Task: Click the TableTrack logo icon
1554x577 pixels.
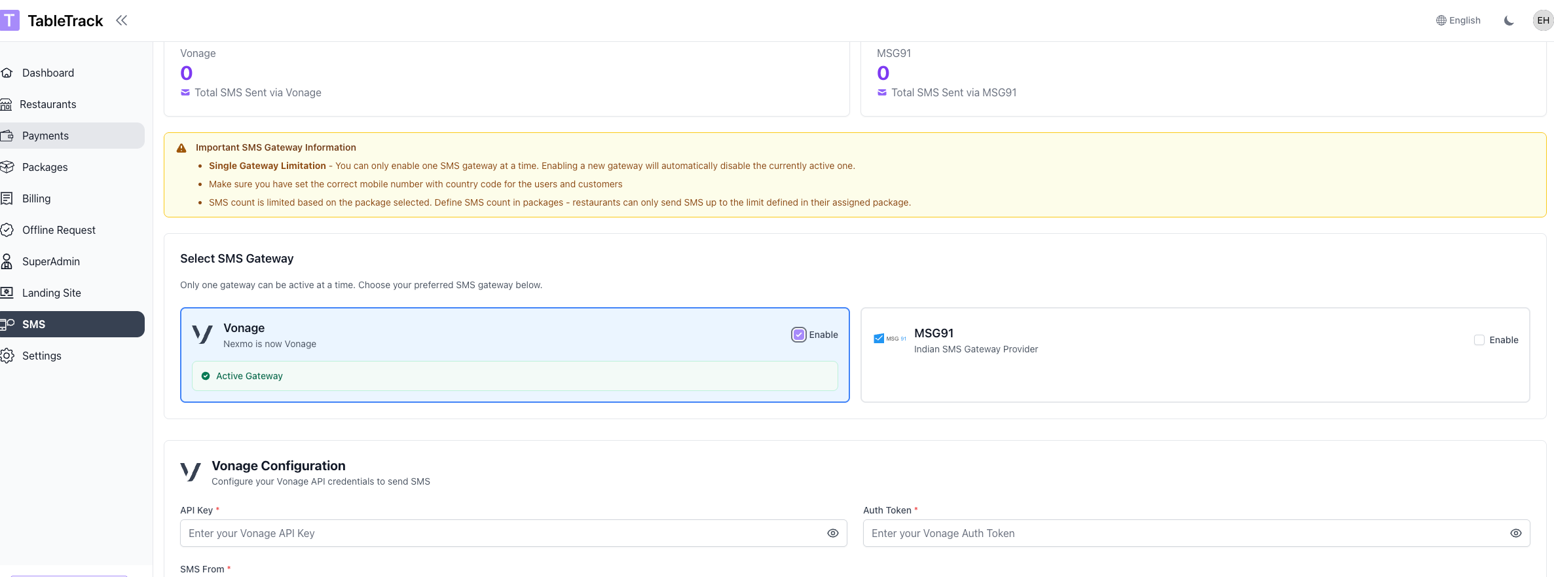Action: pos(9,20)
